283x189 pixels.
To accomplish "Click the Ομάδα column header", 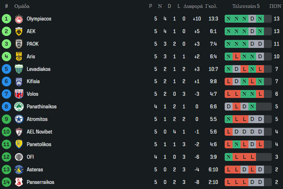I will pyautogui.click(x=22, y=6).
